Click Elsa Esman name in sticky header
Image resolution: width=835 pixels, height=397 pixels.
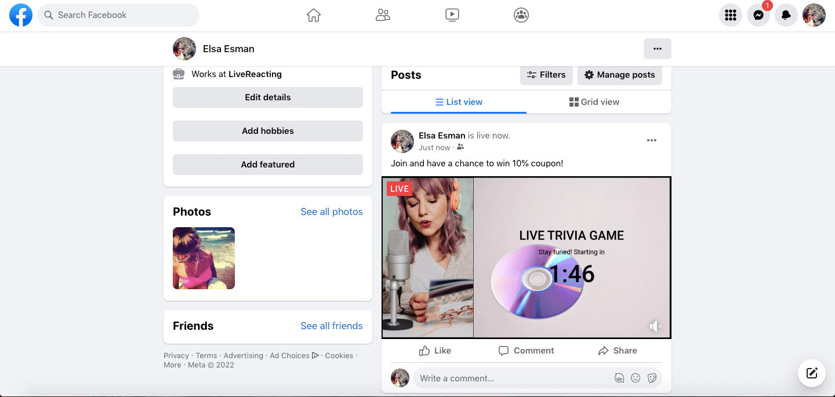[228, 49]
